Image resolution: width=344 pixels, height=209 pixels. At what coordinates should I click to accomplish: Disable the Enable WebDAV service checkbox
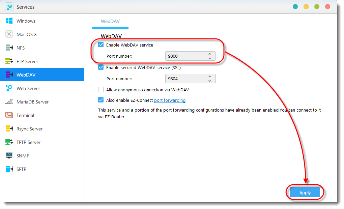[101, 44]
